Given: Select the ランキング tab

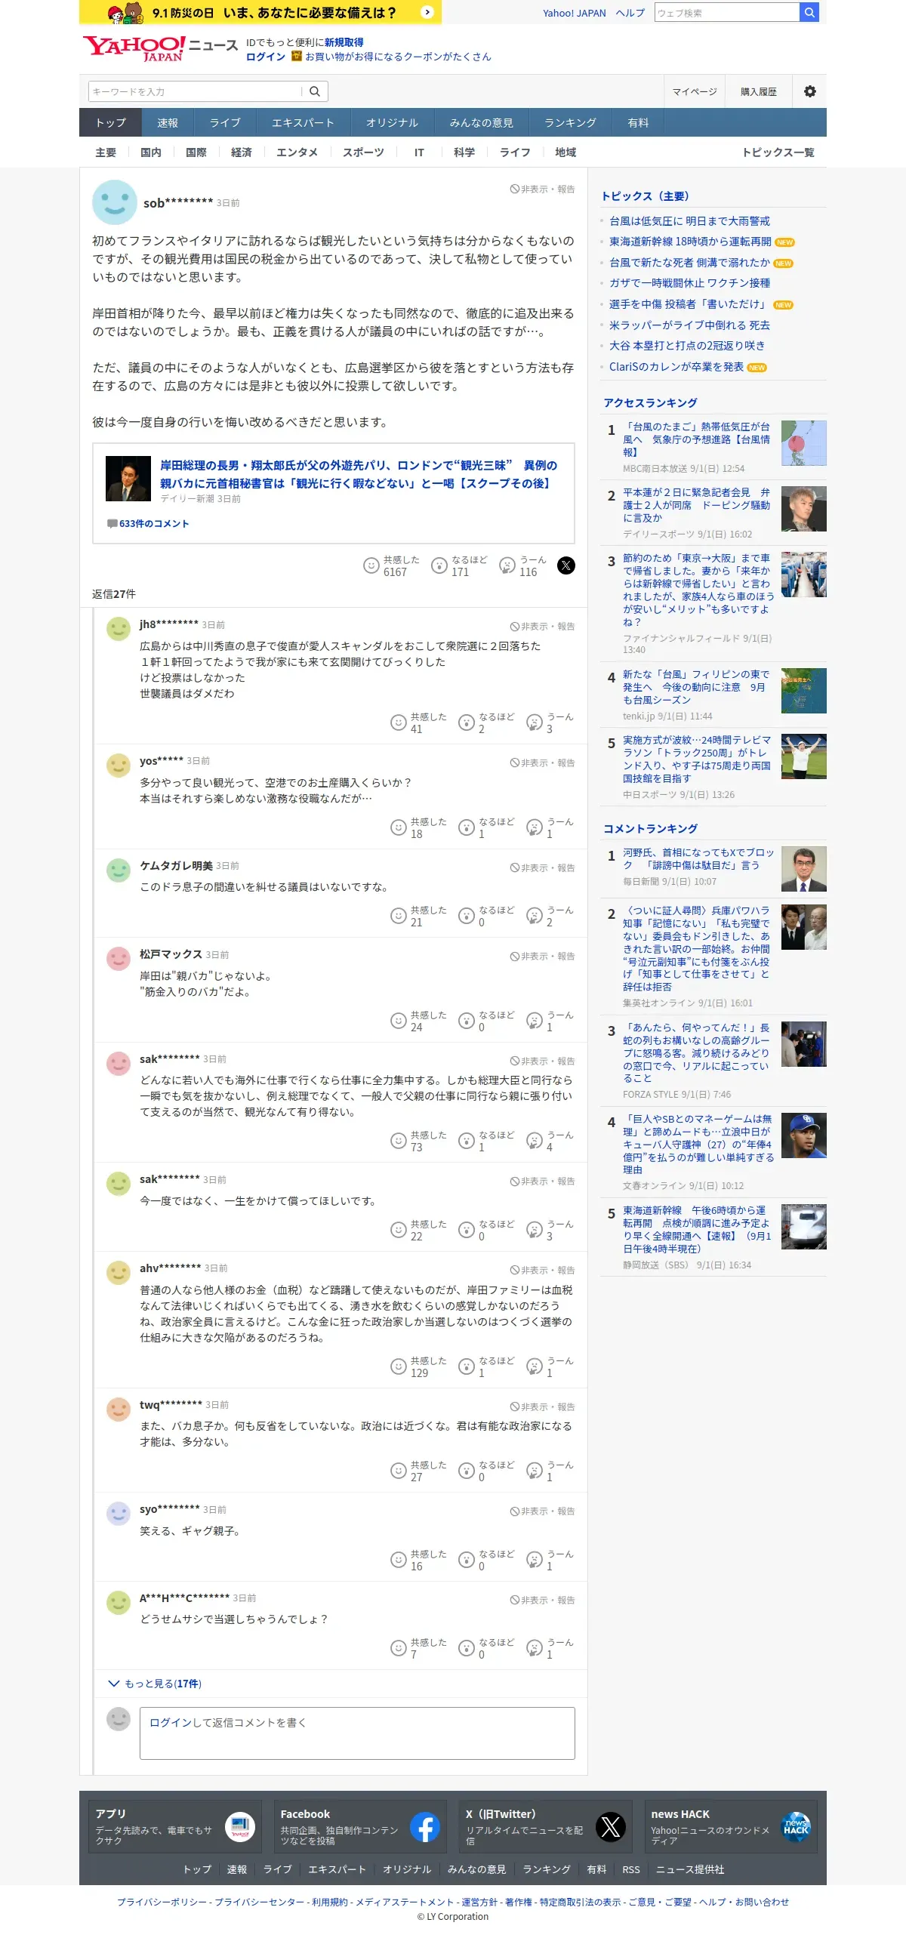Looking at the screenshot, I should 570,122.
